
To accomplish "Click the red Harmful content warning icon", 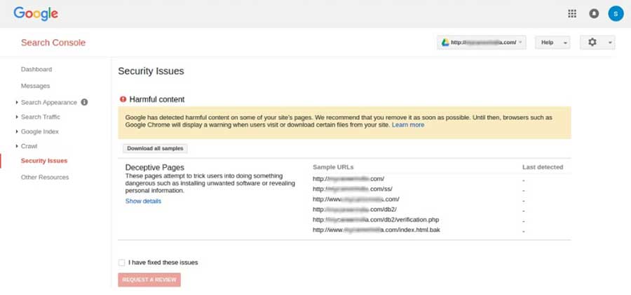I will (123, 99).
